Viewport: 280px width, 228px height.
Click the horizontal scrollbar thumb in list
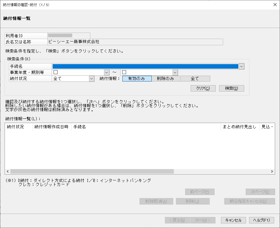tap(92, 171)
